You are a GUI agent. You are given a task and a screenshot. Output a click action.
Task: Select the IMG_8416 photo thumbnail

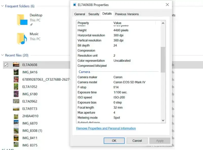click(x=16, y=71)
